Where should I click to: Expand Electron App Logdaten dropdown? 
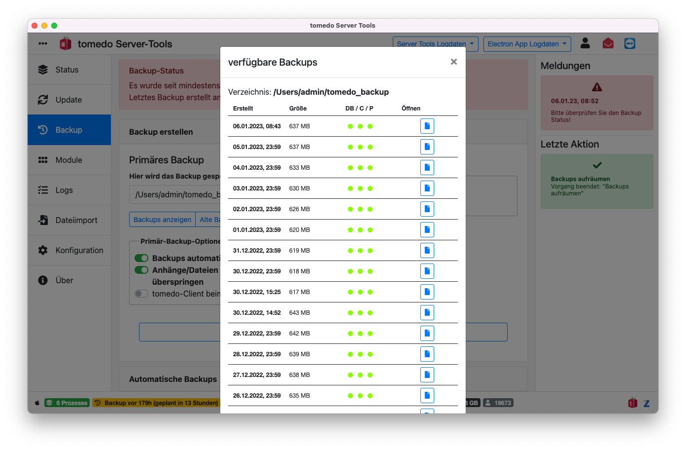tap(527, 44)
